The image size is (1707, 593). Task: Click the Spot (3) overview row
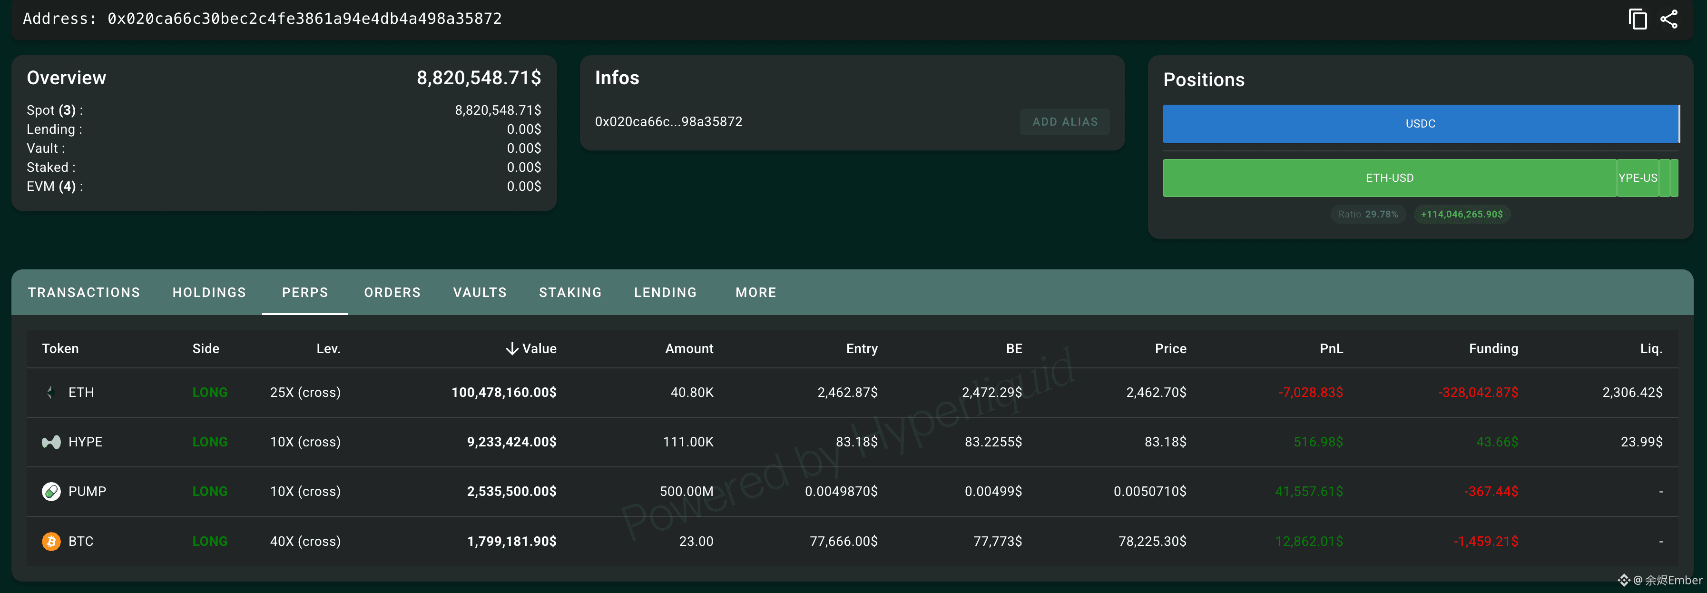(284, 110)
